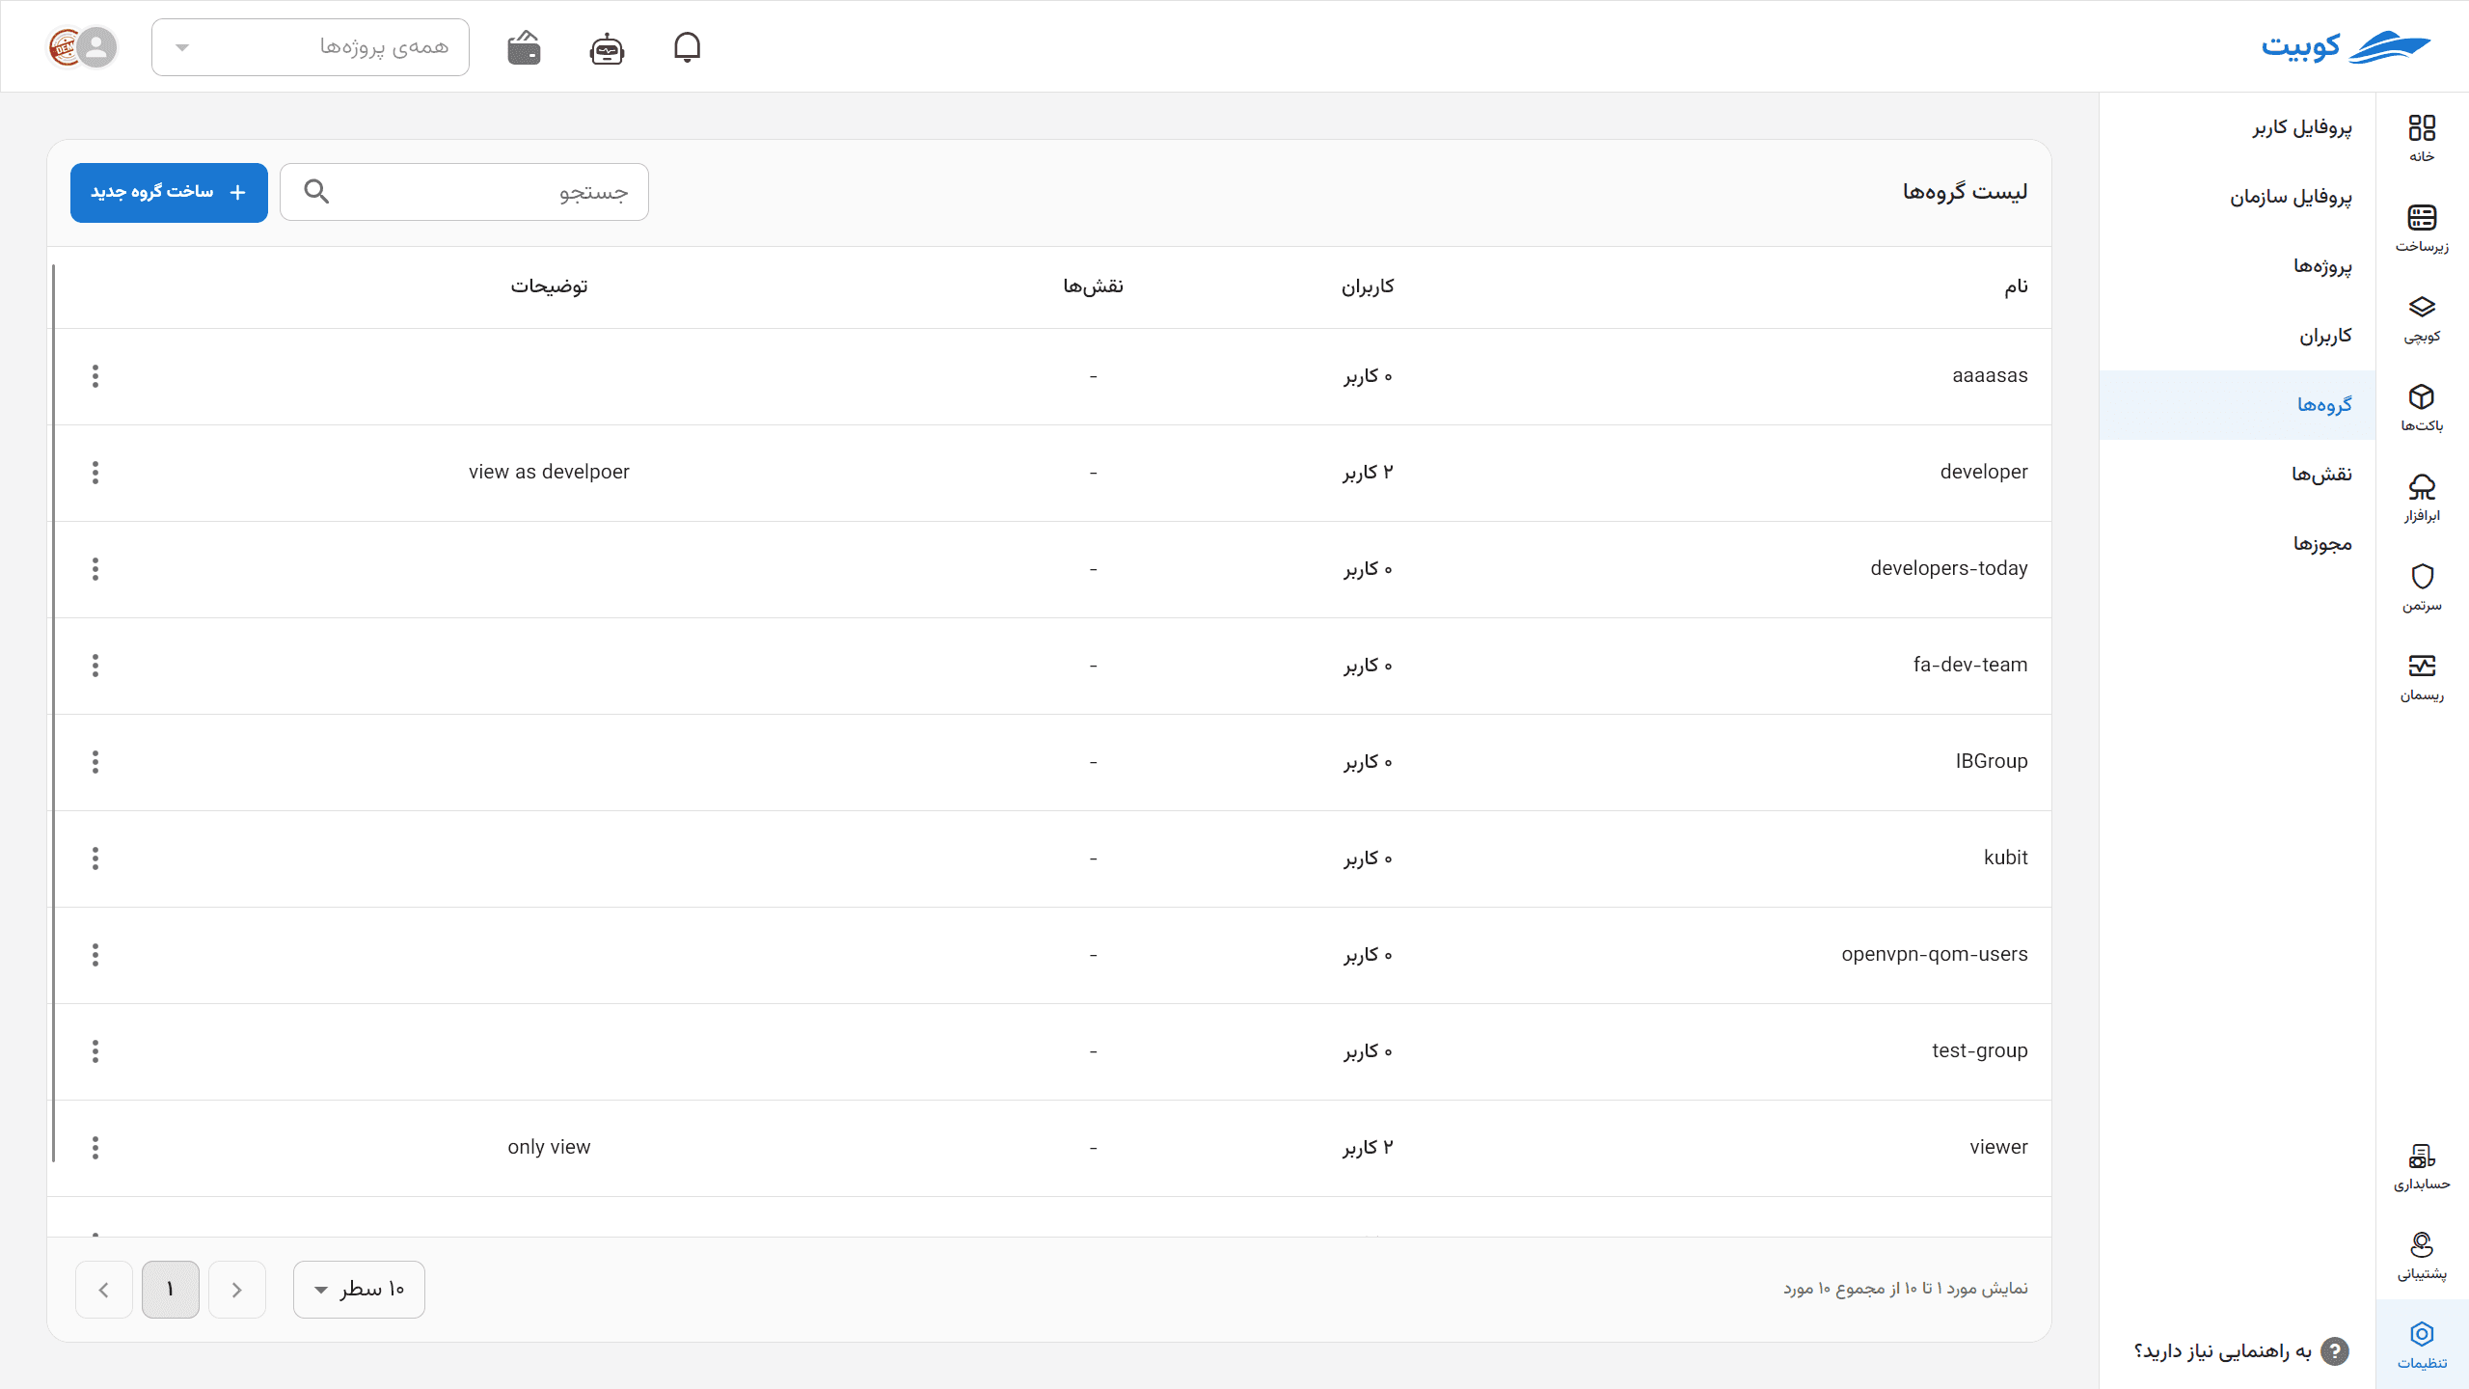Open actions menu for developer row
Image resolution: width=2469 pixels, height=1389 pixels.
tap(95, 473)
